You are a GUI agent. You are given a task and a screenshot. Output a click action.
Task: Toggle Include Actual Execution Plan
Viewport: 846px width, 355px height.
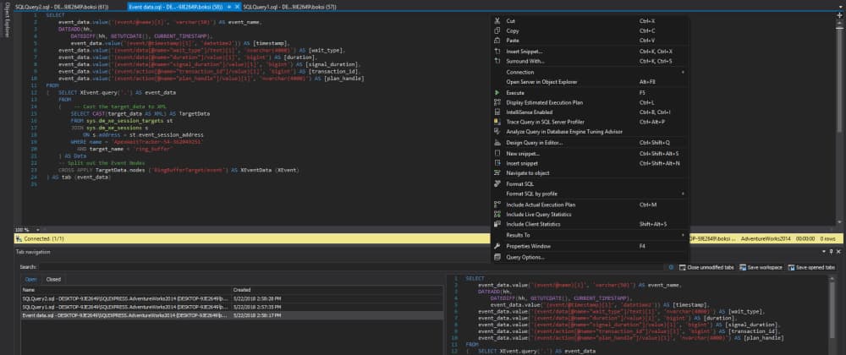coord(590,205)
